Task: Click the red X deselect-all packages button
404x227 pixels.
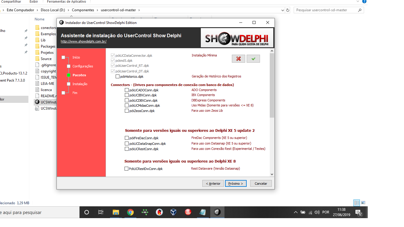Action: coord(238,59)
